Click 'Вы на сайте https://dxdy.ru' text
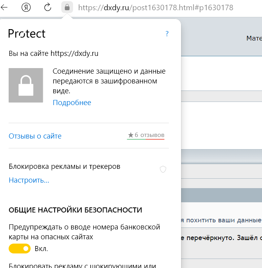Screen dimensions: 262x268 pyautogui.click(x=53, y=54)
